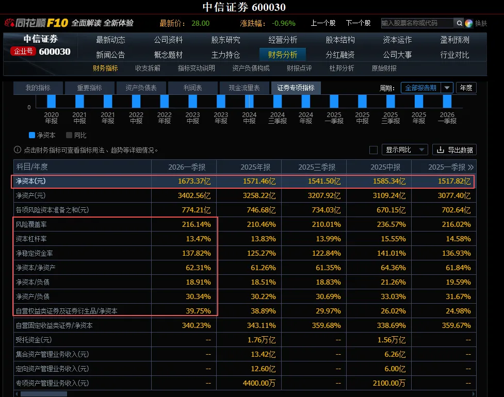Open the 分红融资 menu

click(x=340, y=55)
